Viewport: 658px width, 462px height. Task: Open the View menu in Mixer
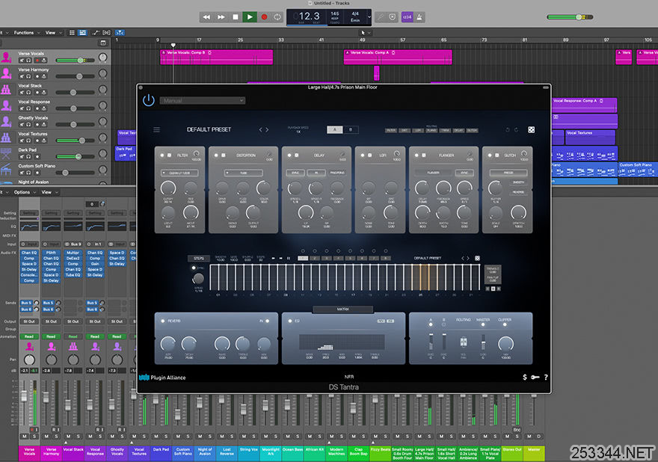tap(49, 192)
